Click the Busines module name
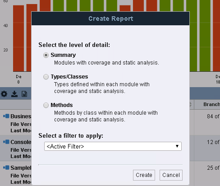Viewport: 220px width, 186px height. pyautogui.click(x=21, y=116)
